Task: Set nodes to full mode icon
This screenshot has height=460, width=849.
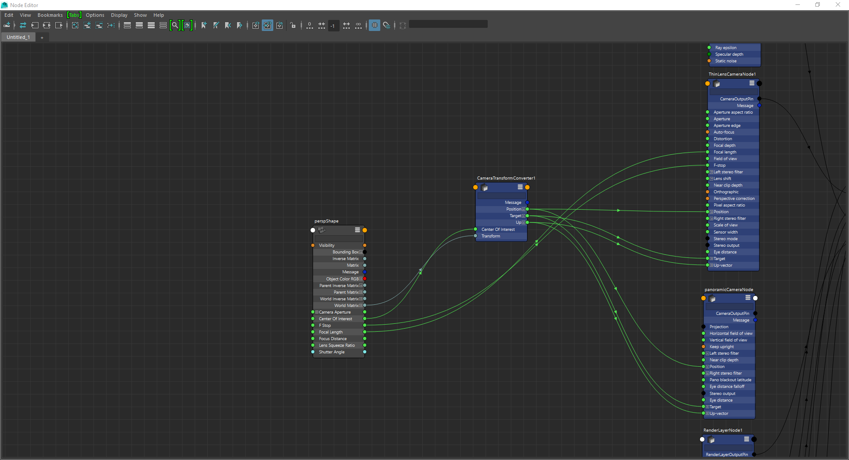Action: click(151, 25)
